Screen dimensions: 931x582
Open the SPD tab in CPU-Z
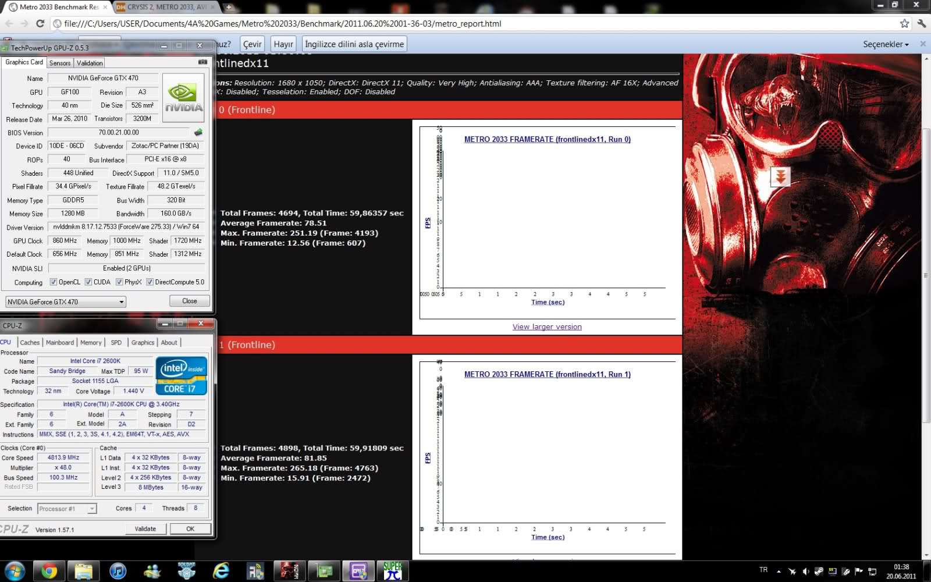[x=116, y=343]
